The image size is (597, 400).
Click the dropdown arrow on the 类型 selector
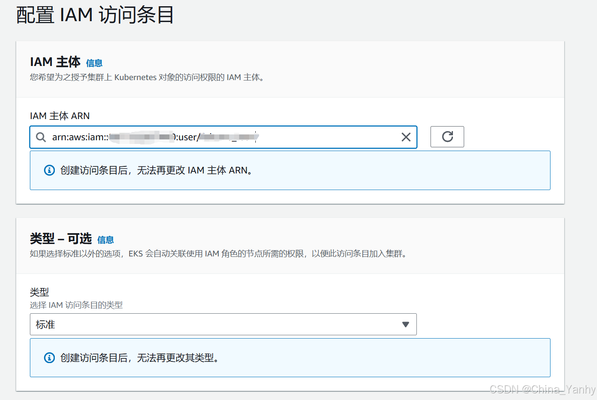[x=405, y=324]
